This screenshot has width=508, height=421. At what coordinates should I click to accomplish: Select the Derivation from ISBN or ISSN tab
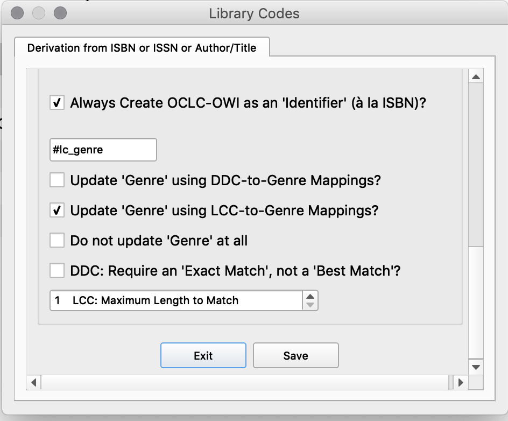coord(142,48)
